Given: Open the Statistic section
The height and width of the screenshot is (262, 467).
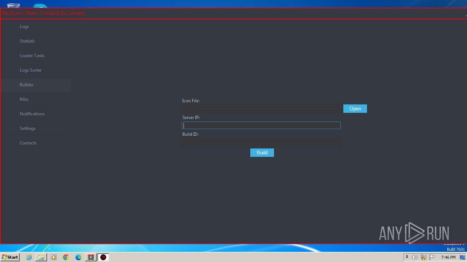Looking at the screenshot, I should coord(35,41).
